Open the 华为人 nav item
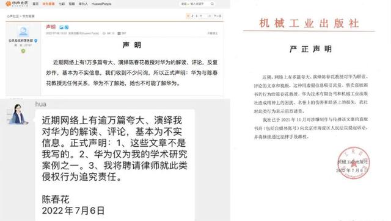391x221 pixels. (83, 4)
